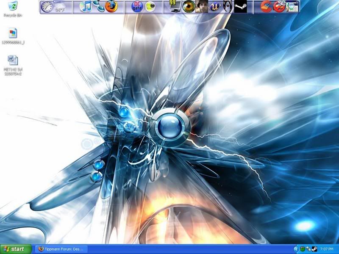Open the Recycle Bin desktop icon

(13, 7)
